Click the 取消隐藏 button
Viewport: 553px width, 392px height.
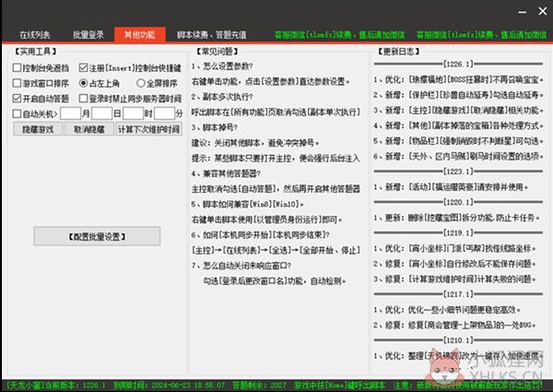(89, 129)
